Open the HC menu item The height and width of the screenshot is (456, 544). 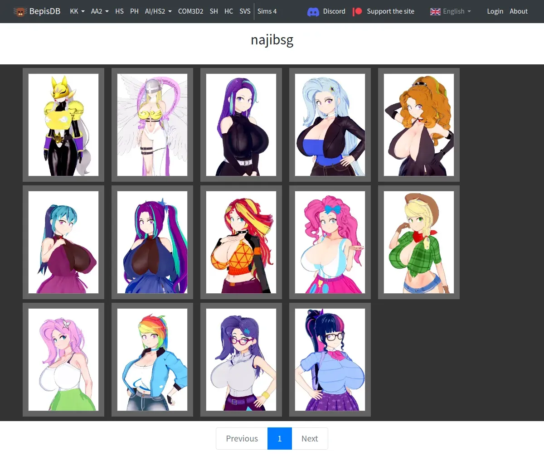pos(228,11)
